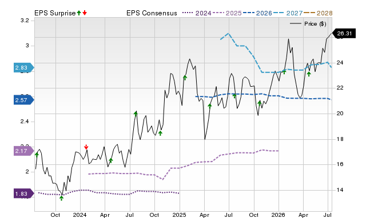Click the green up arrow in EPS Surprise legend
Image resolution: width=366 pixels, height=218 pixels.
(79, 13)
